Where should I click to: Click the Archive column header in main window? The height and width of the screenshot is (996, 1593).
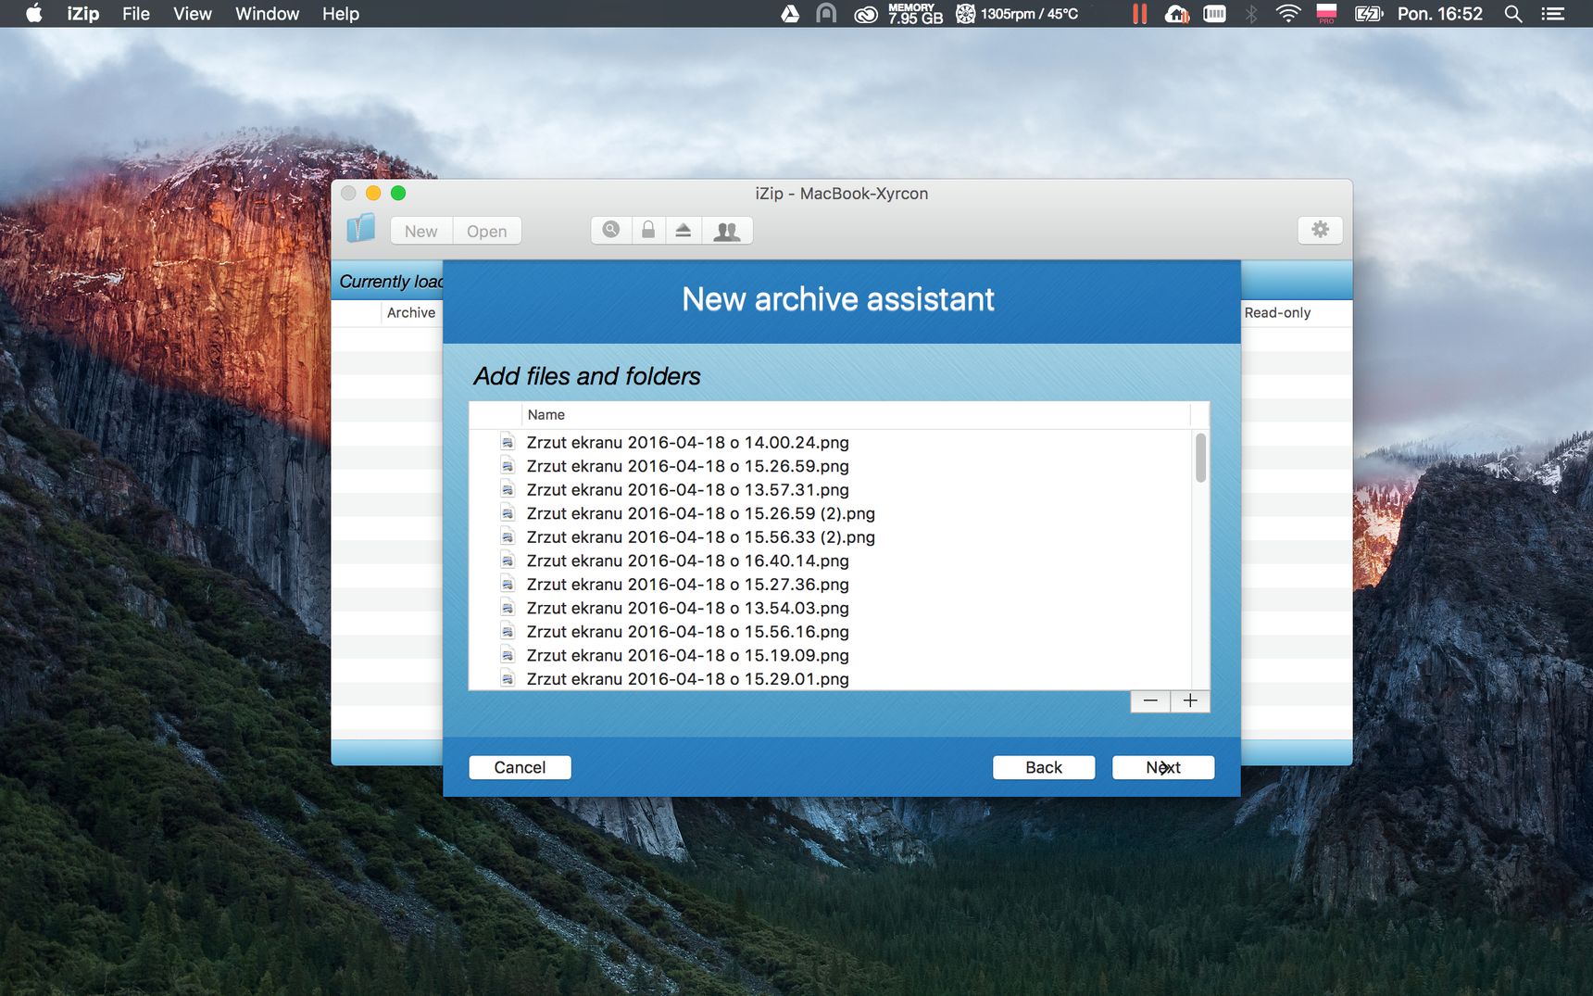click(411, 313)
